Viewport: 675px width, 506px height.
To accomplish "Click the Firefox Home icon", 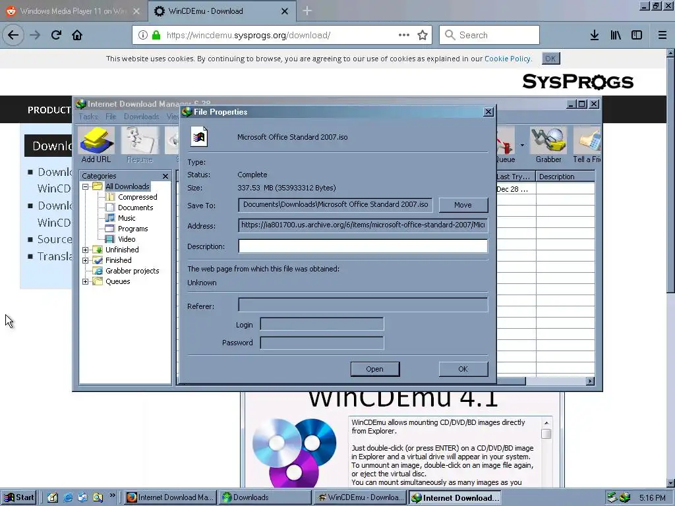I will (x=77, y=35).
